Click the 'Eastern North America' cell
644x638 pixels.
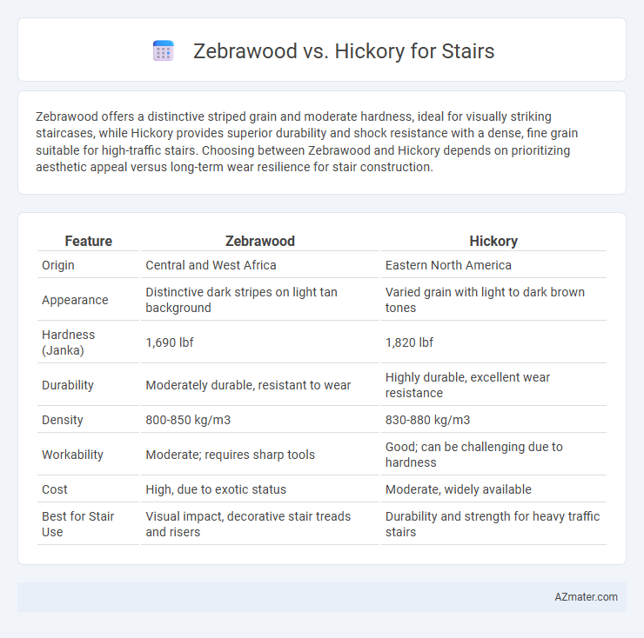tap(448, 265)
